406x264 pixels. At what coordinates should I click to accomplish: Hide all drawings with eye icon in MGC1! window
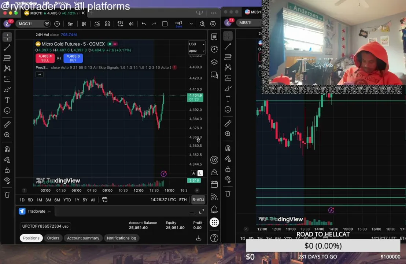[7, 180]
